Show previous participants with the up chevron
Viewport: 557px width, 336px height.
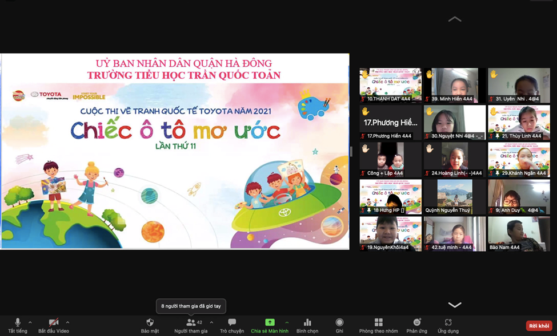(x=455, y=19)
